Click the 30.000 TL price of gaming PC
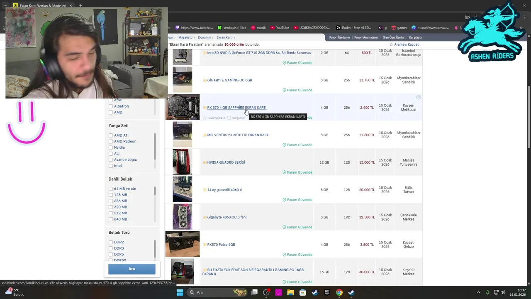 367,272
